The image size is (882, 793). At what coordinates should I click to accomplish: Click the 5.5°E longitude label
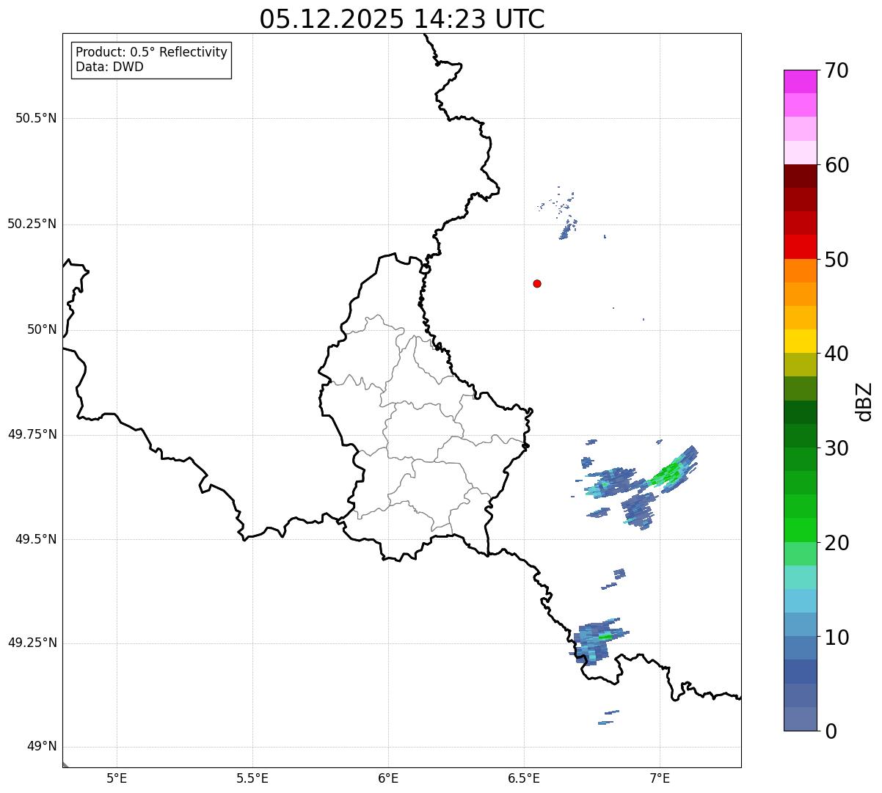click(x=252, y=778)
